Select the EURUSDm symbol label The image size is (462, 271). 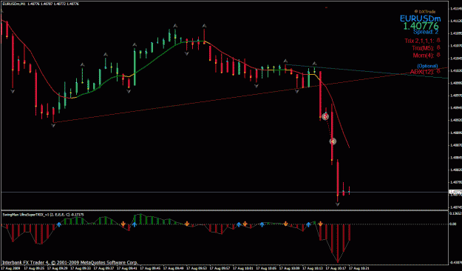pos(420,19)
